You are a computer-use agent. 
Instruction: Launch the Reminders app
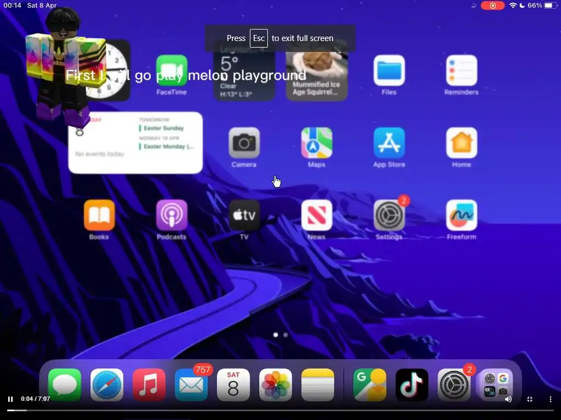click(x=461, y=71)
